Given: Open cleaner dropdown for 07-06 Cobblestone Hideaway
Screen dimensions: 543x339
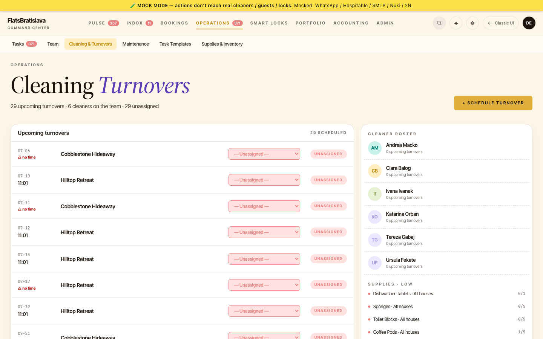Looking at the screenshot, I should [x=264, y=154].
